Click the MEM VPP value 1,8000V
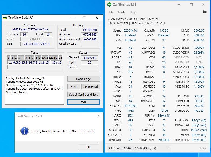Image resolution: width=211 pixels, height=157 pixels. click(x=199, y=82)
